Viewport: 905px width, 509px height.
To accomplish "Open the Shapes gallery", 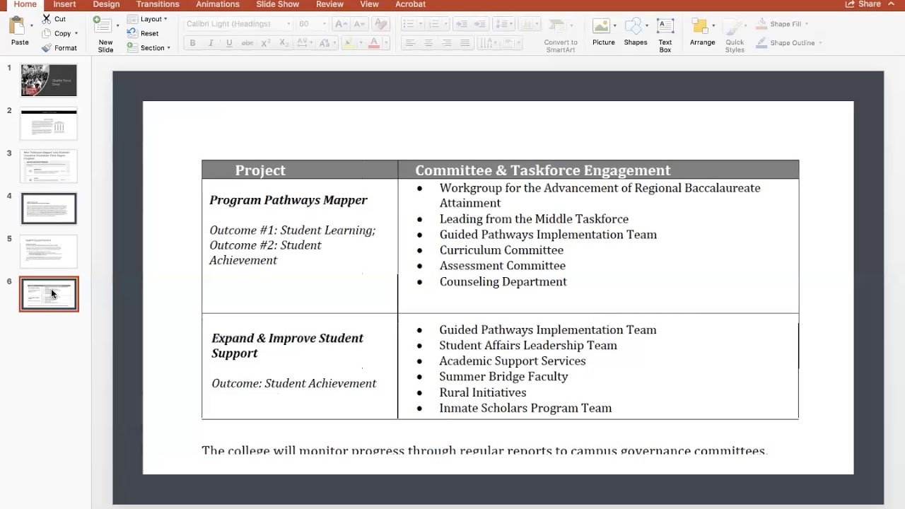I will point(634,27).
